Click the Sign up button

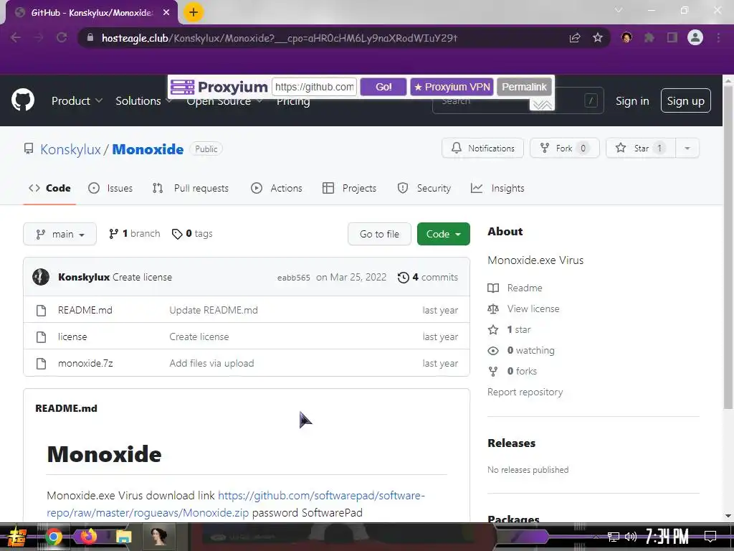pos(686,100)
